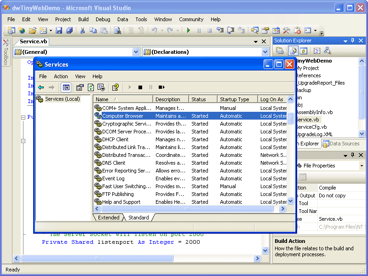Open File menu in Services window

43,76
